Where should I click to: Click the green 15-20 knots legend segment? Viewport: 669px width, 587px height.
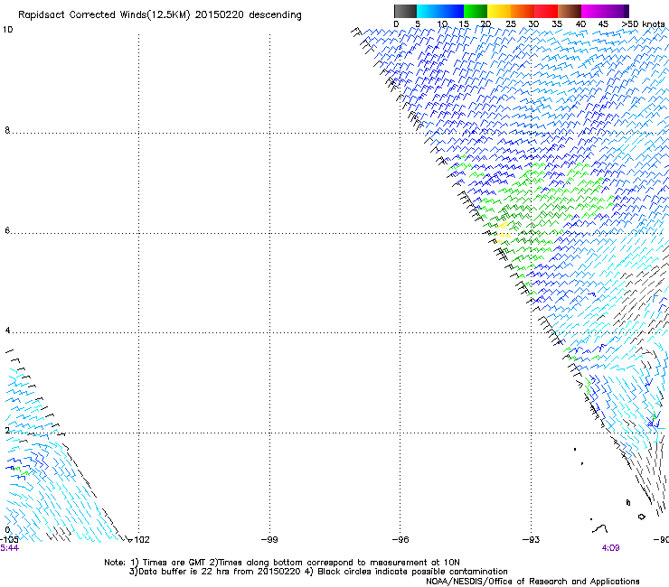pyautogui.click(x=476, y=11)
